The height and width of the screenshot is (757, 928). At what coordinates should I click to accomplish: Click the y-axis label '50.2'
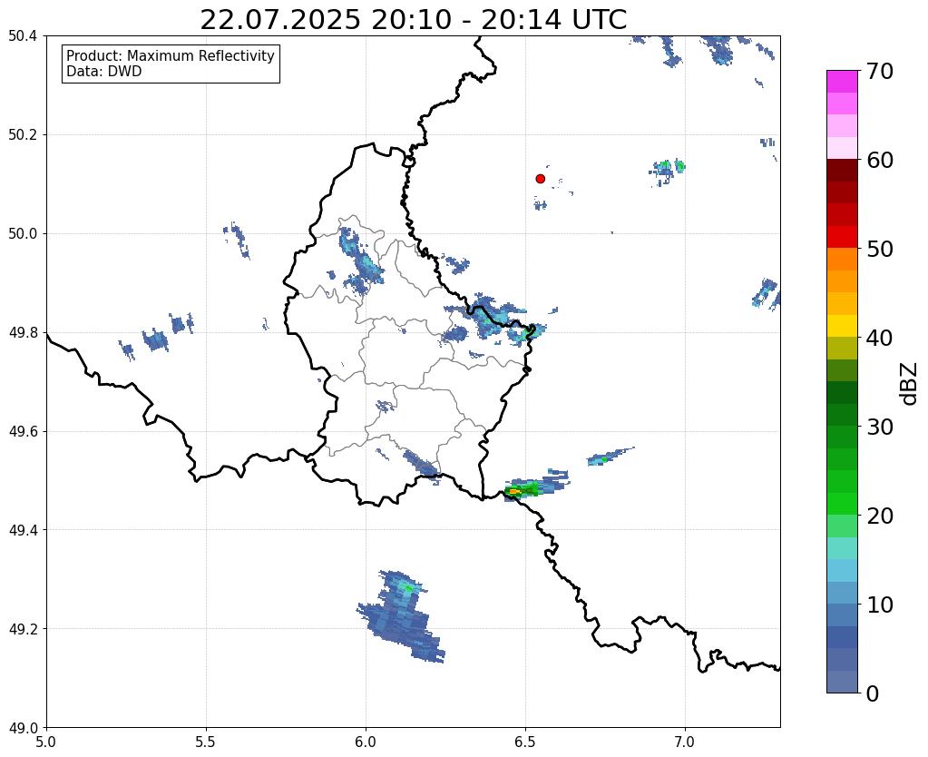[x=23, y=135]
